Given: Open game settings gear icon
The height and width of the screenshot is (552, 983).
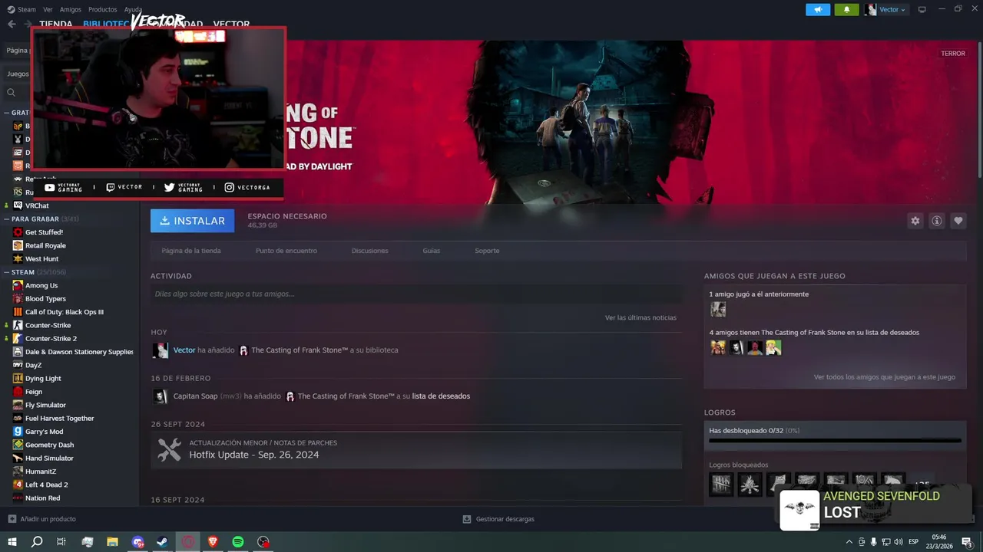Looking at the screenshot, I should tap(915, 221).
